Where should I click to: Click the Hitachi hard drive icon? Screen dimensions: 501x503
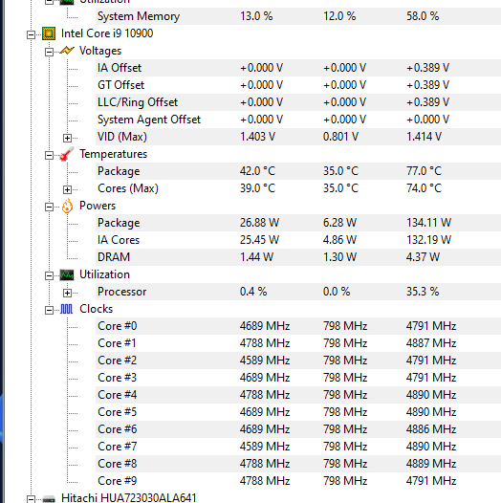point(49,499)
